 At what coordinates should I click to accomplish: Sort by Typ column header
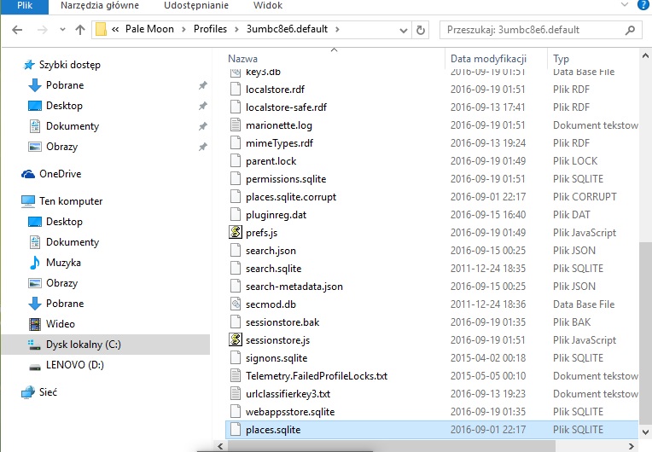(x=561, y=59)
